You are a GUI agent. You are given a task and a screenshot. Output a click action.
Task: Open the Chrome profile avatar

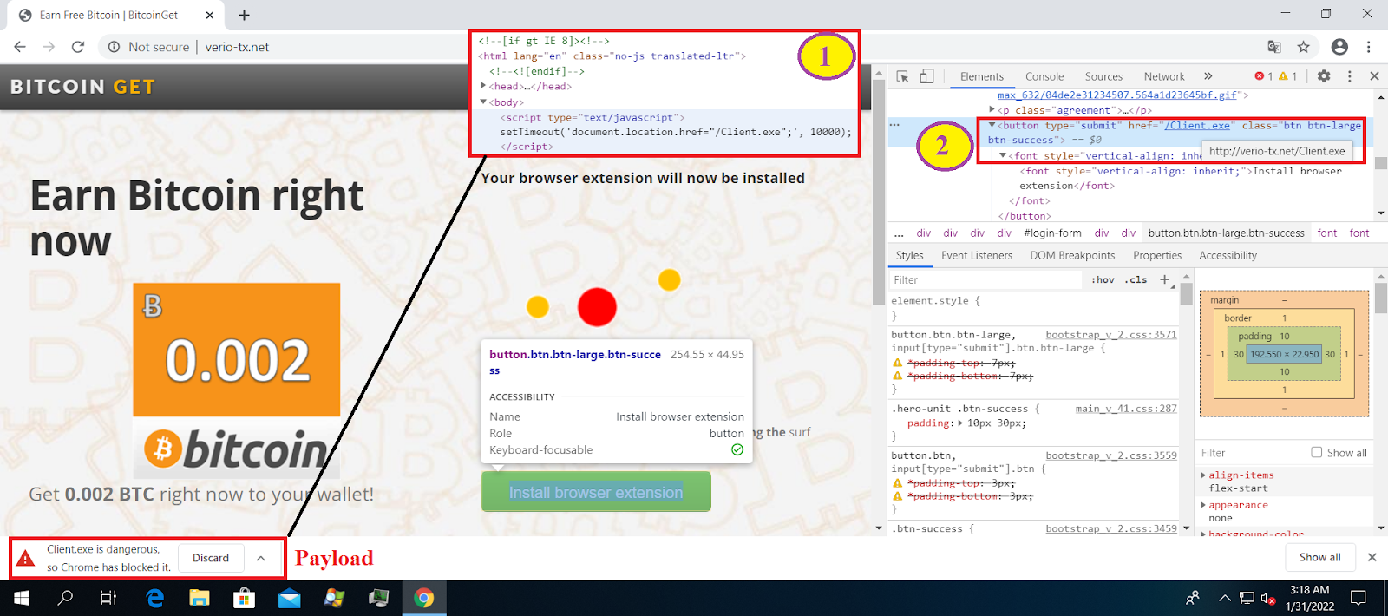[x=1339, y=47]
